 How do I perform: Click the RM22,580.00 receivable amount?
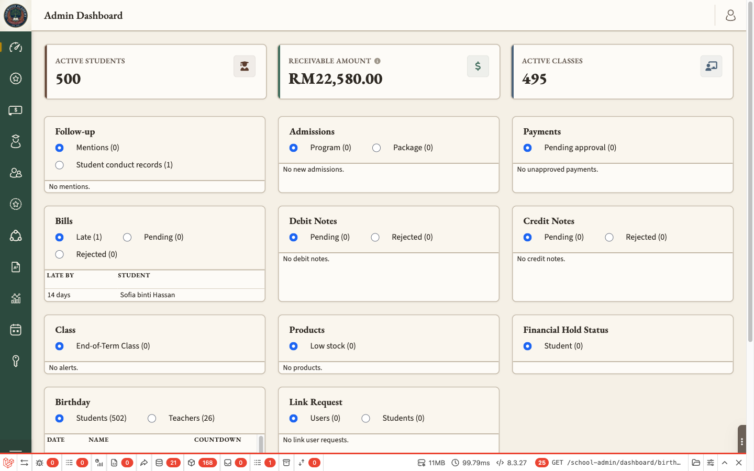(336, 79)
